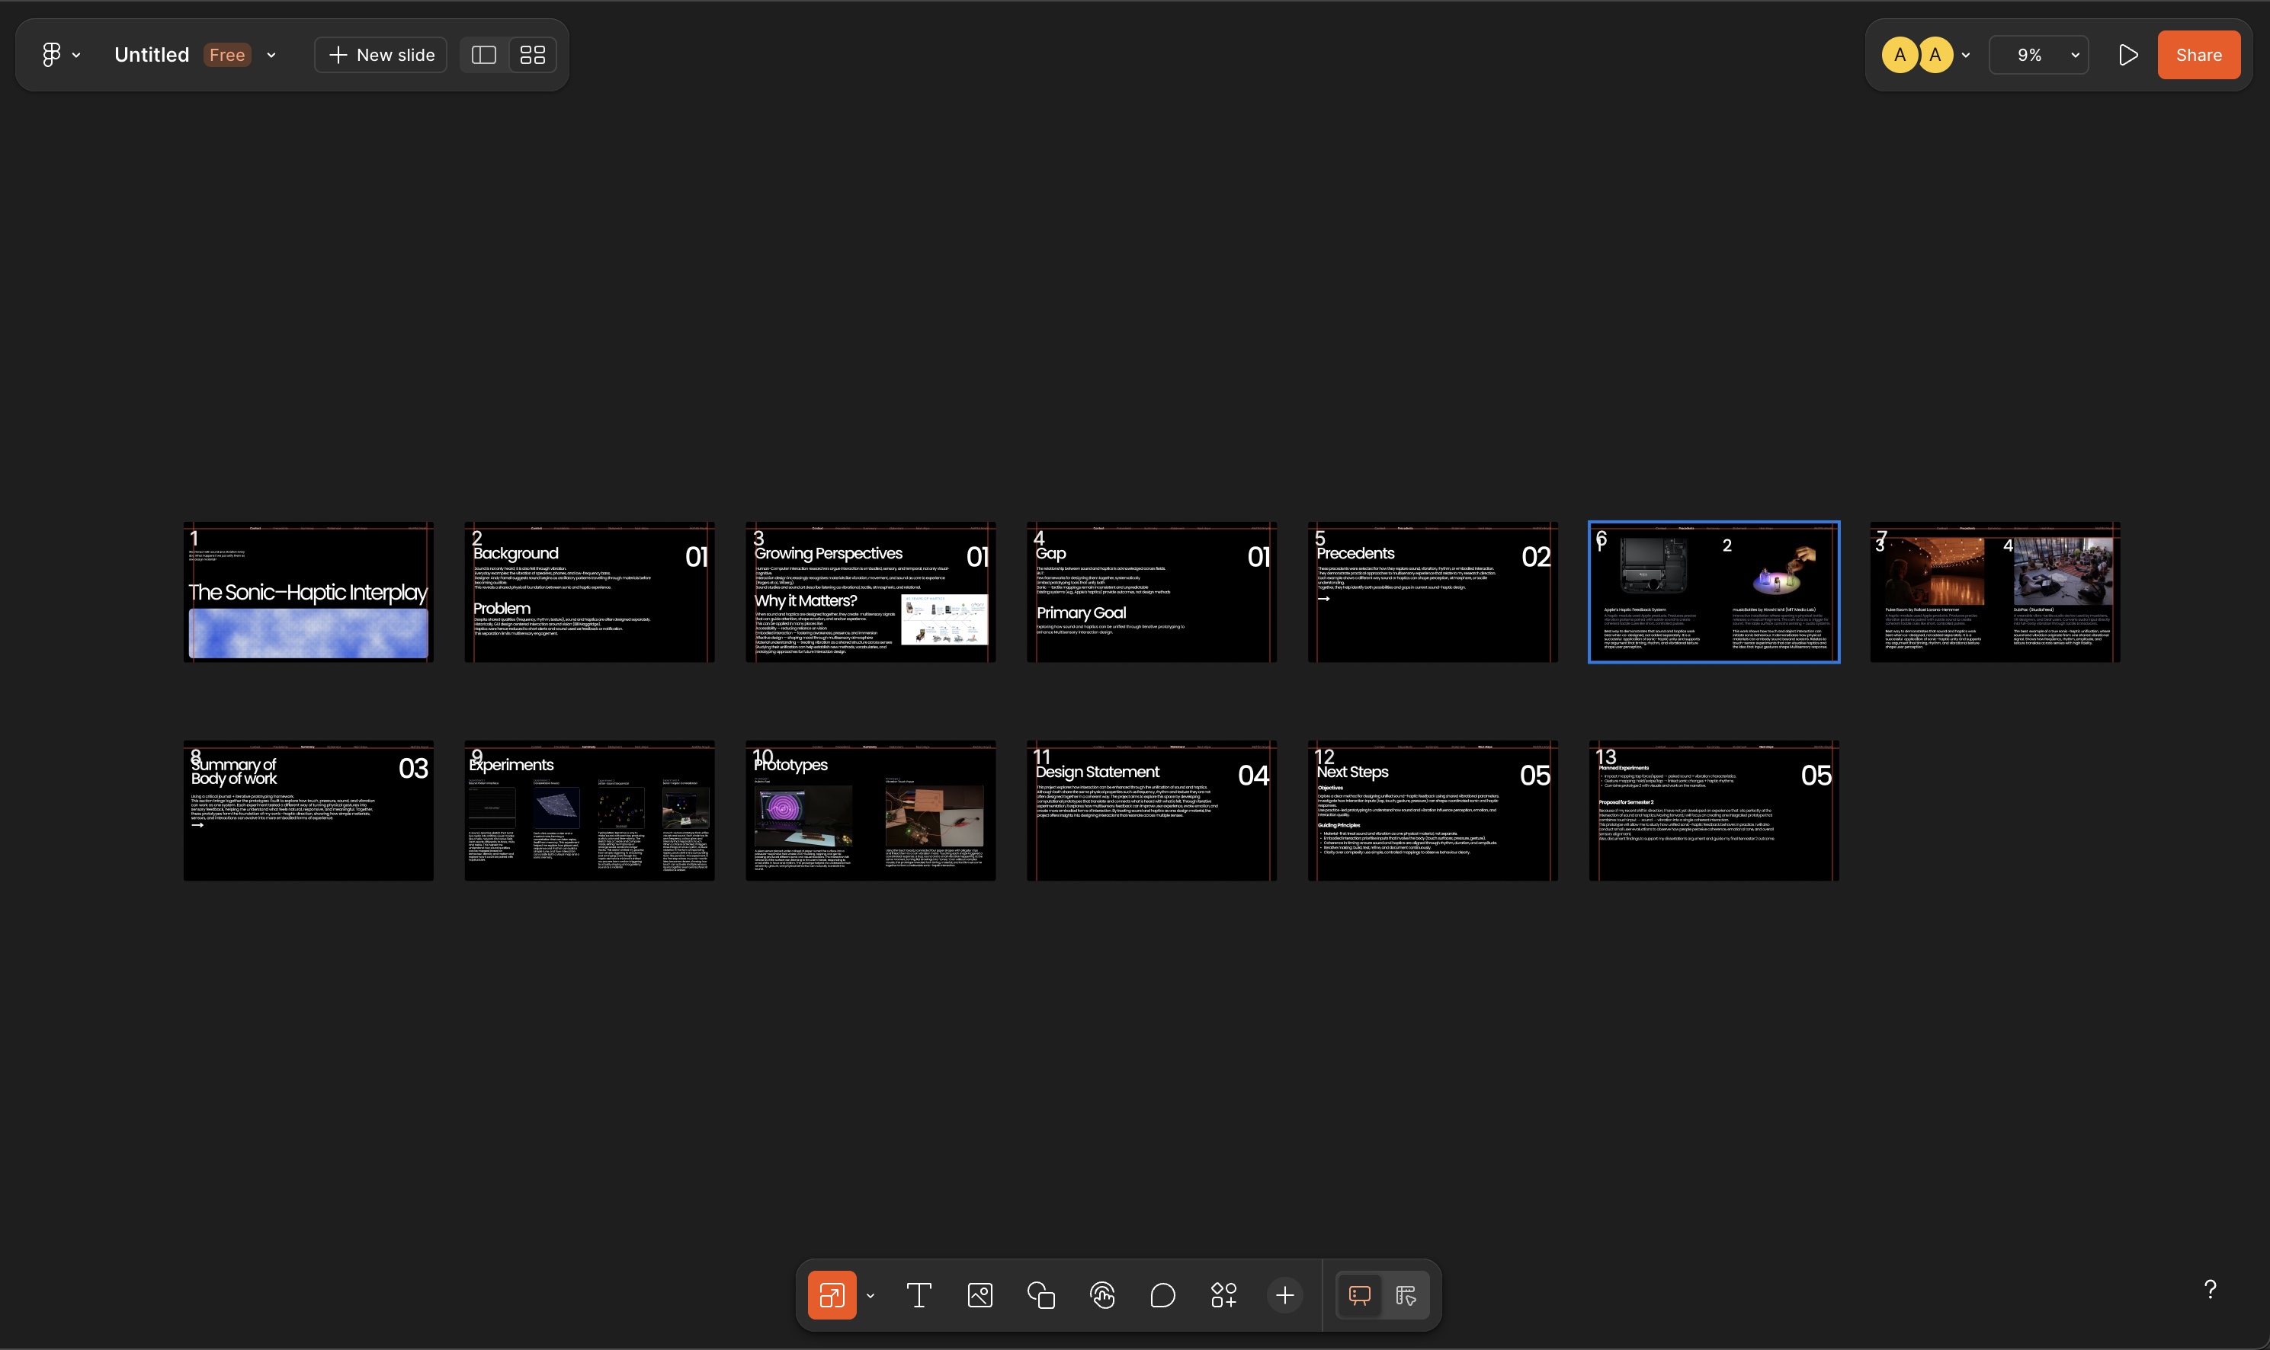
Task: Enable grid view of slides
Action: pyautogui.click(x=533, y=55)
